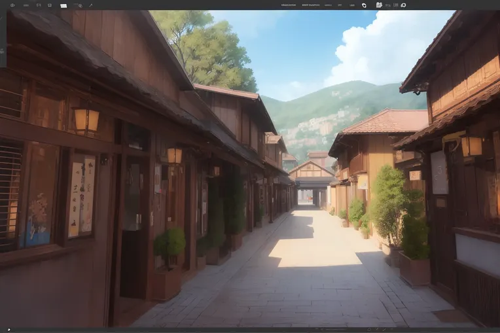
Task: Expand the collapsed panel on the left edge
Action: tap(3, 39)
